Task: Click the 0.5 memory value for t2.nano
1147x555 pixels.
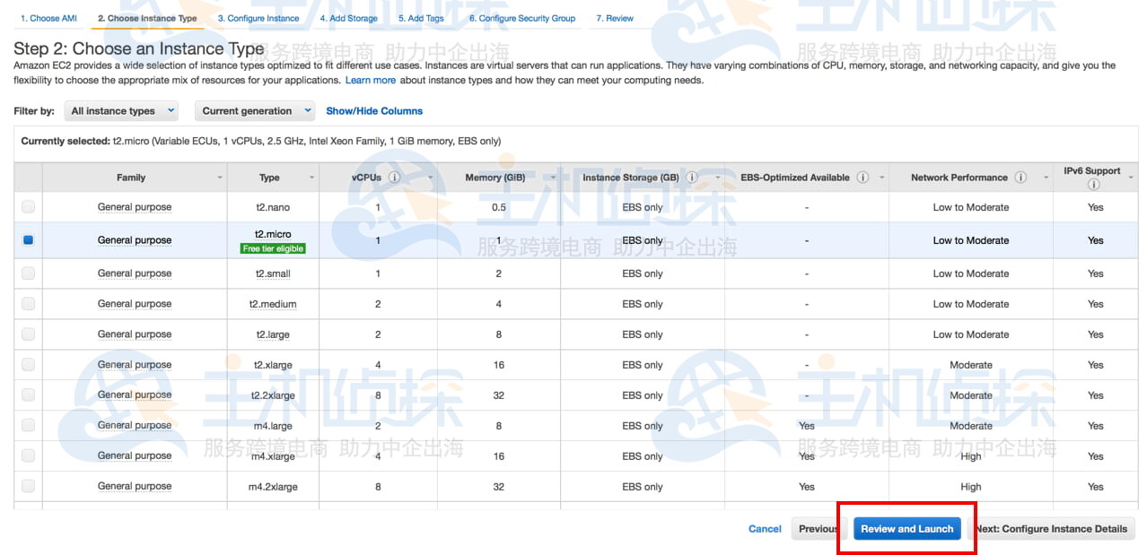Action: [499, 207]
